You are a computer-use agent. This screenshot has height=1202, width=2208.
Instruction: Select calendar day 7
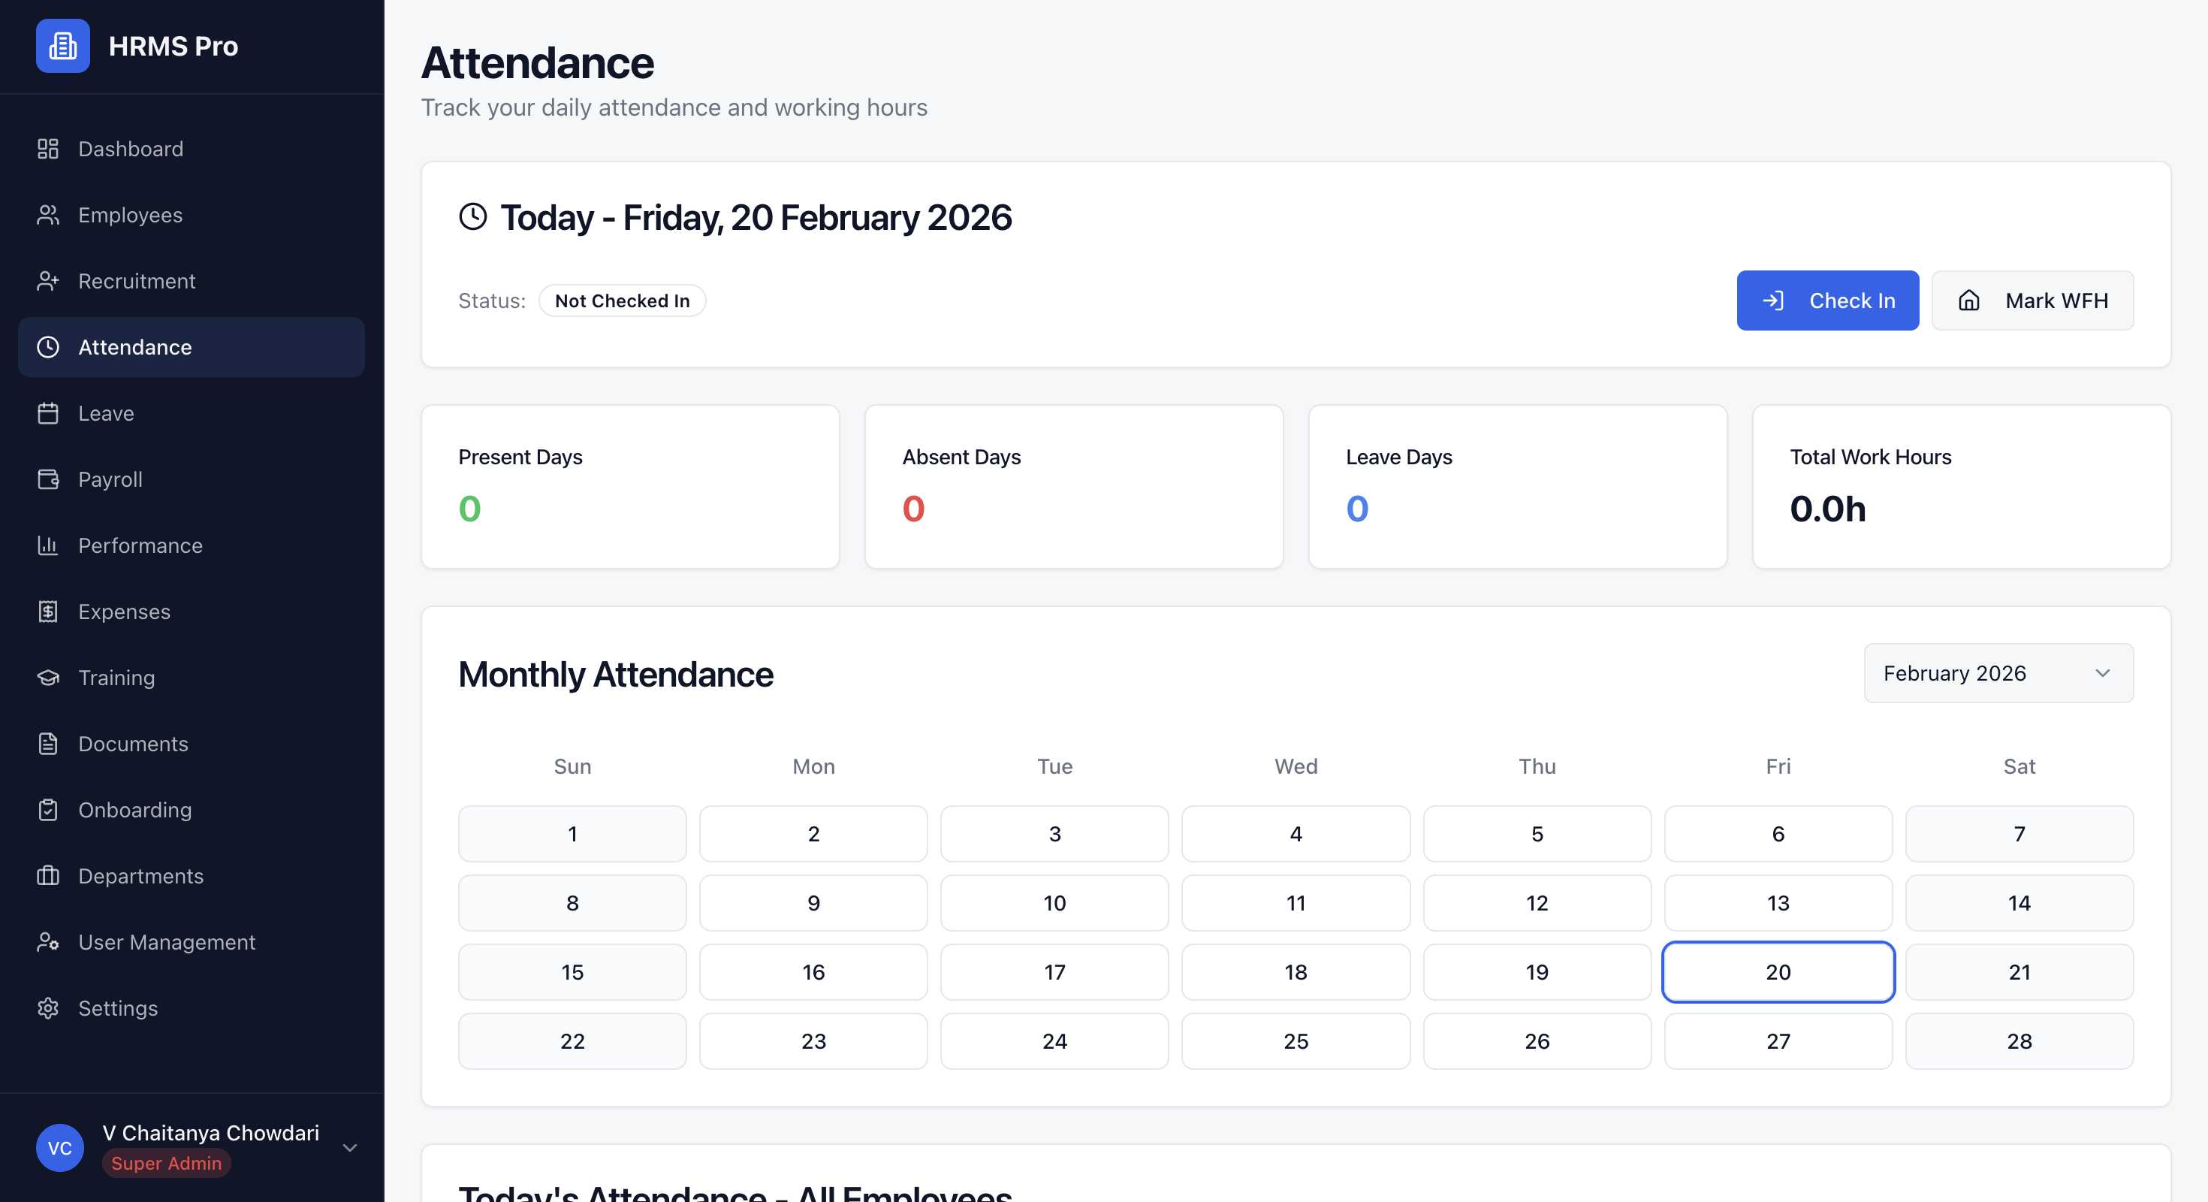click(2019, 833)
